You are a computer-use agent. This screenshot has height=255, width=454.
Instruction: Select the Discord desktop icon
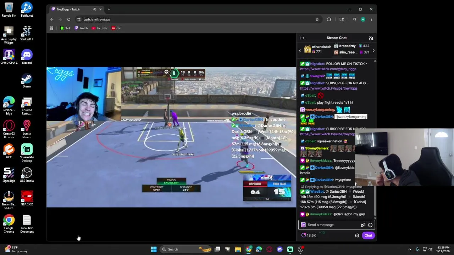27,57
